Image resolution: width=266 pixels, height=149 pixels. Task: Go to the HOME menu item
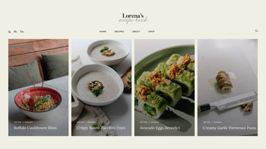(103, 31)
